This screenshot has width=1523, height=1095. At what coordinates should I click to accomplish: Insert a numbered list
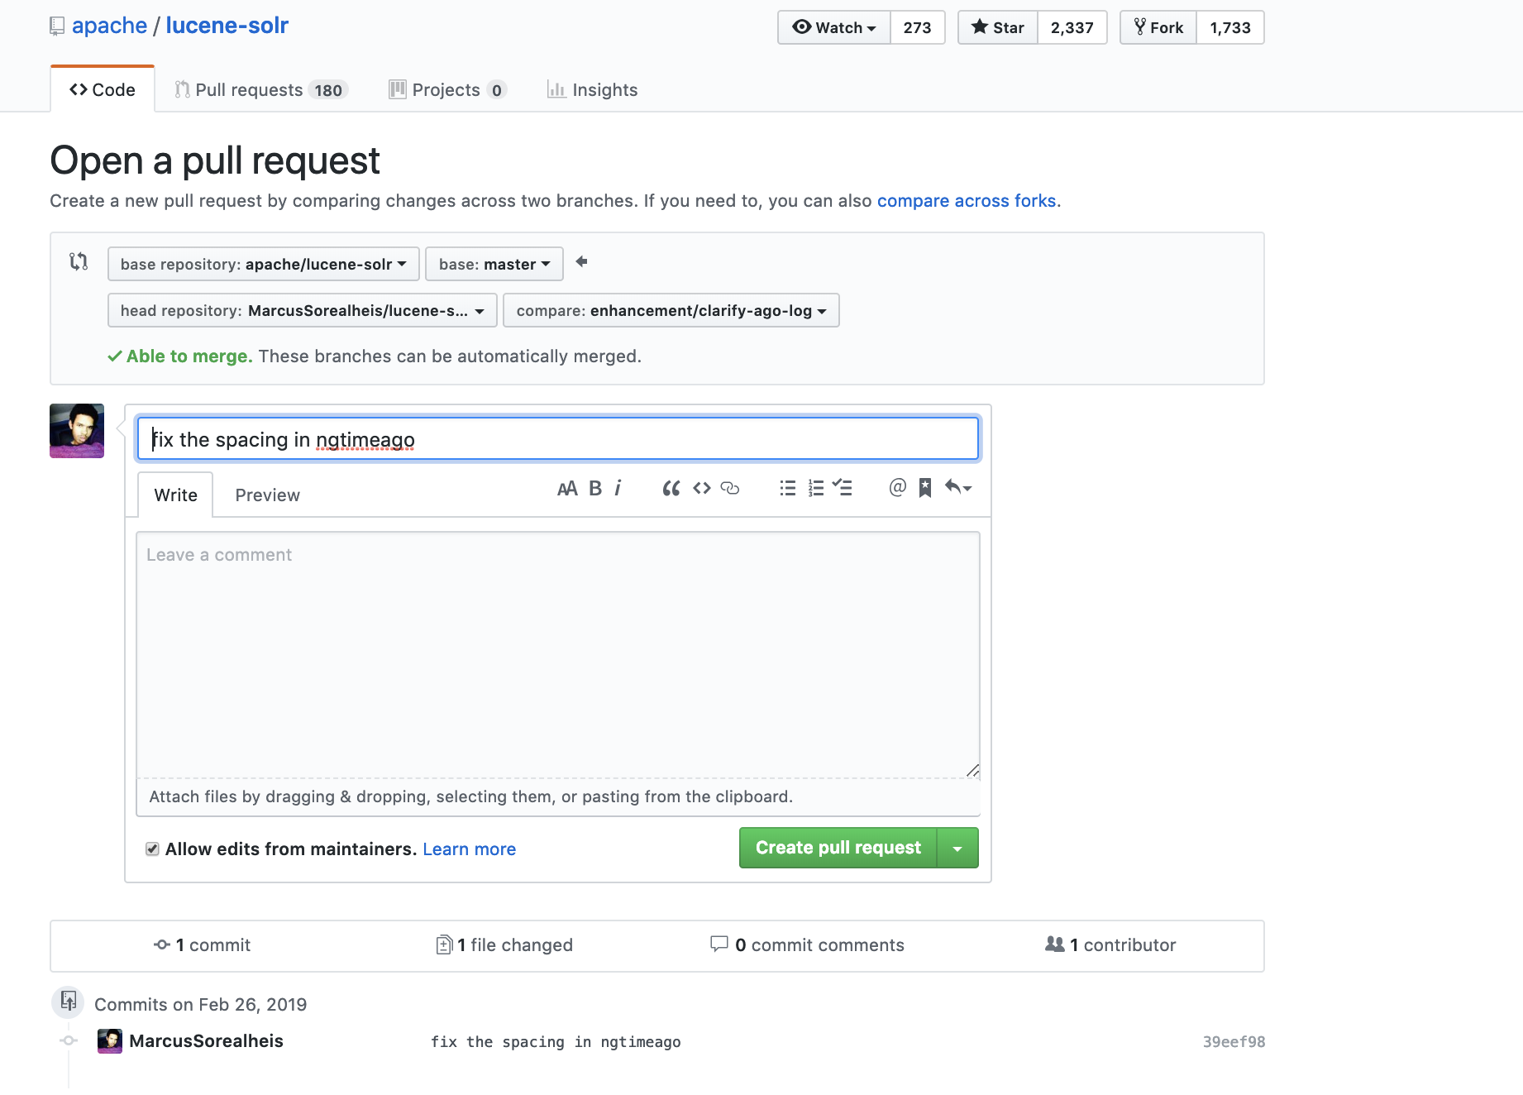tap(816, 489)
